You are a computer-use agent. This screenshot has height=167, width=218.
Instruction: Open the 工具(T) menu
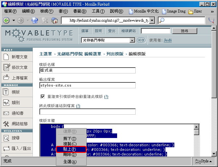coord(98,11)
